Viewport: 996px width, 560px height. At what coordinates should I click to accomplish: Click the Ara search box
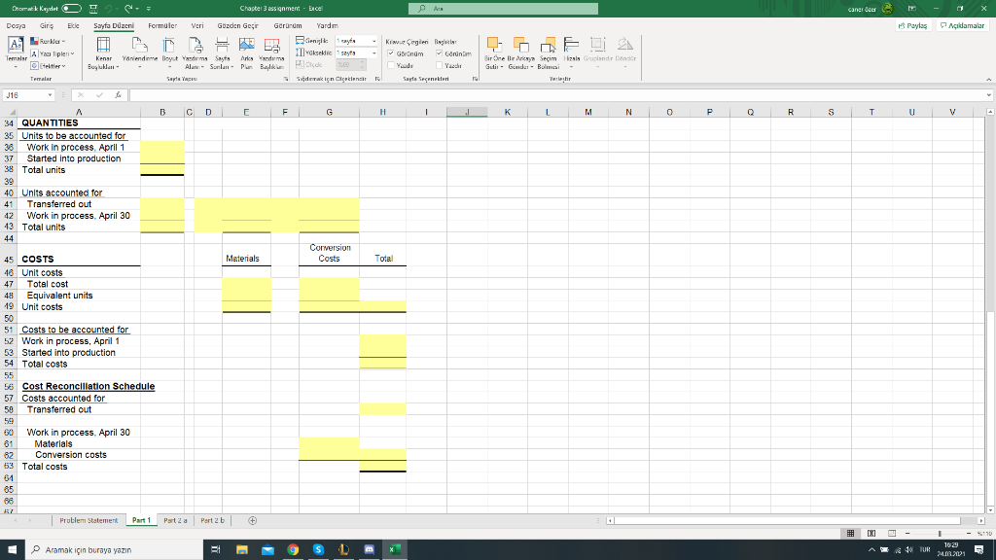pos(503,8)
